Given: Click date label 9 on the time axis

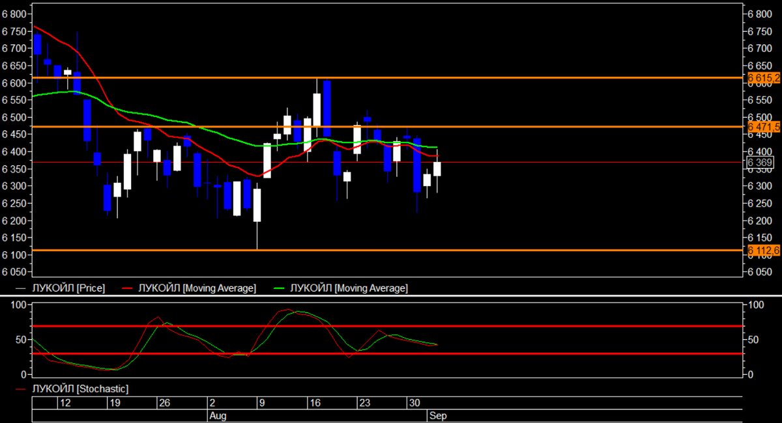Looking at the screenshot, I should [x=263, y=403].
